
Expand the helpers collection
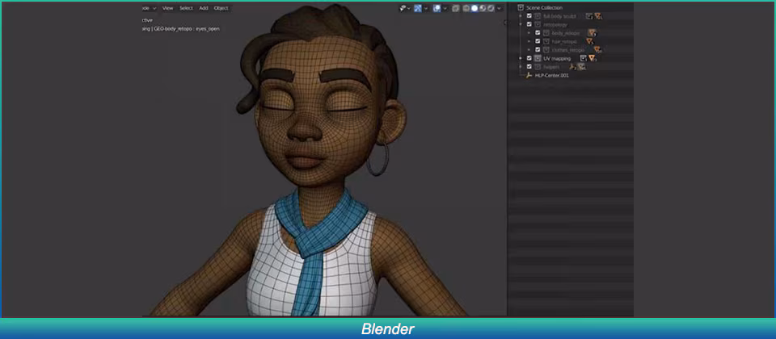click(x=521, y=67)
